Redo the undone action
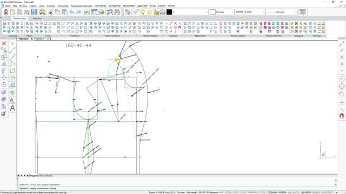The height and width of the screenshot is (194, 346). [x=79, y=12]
